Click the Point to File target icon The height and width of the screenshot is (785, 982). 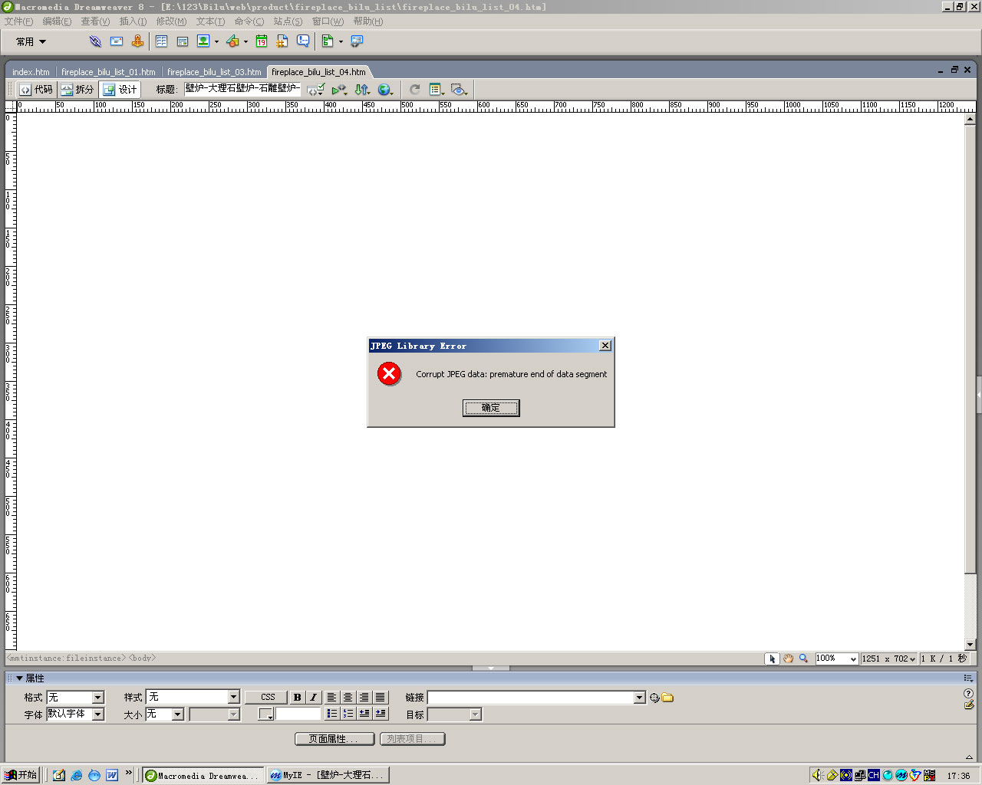click(654, 698)
